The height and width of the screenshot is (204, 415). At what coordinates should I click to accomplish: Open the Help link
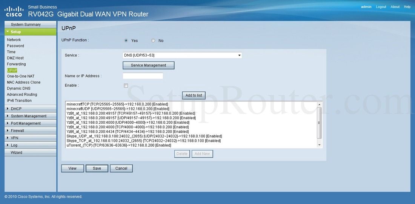pyautogui.click(x=407, y=7)
